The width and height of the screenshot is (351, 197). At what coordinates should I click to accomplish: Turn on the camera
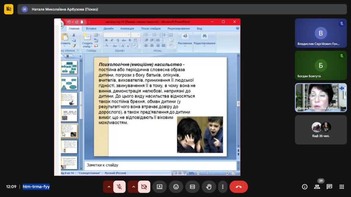click(144, 187)
